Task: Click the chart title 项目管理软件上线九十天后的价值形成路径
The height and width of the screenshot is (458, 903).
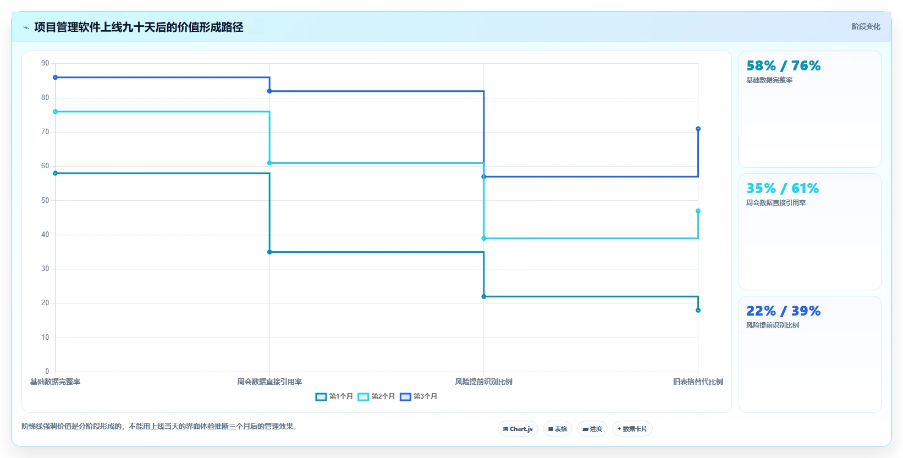Action: [x=139, y=27]
